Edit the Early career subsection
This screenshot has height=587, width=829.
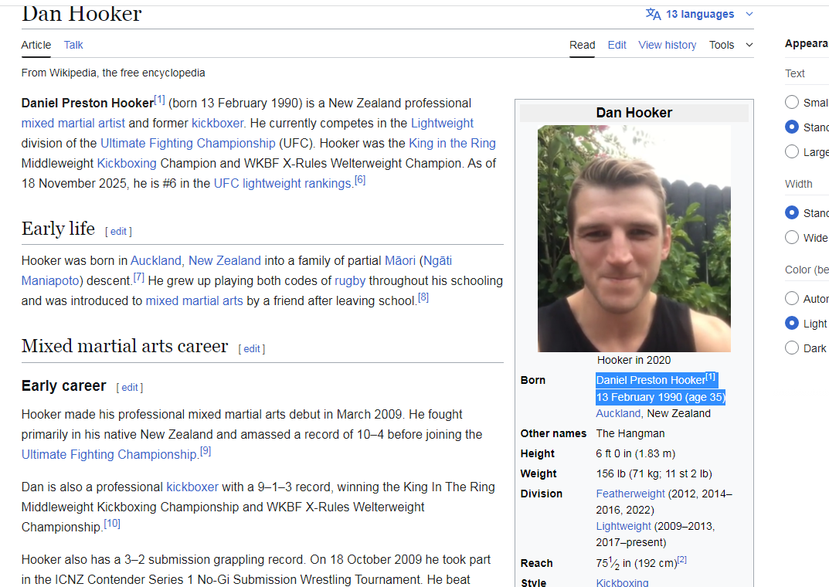coord(130,387)
